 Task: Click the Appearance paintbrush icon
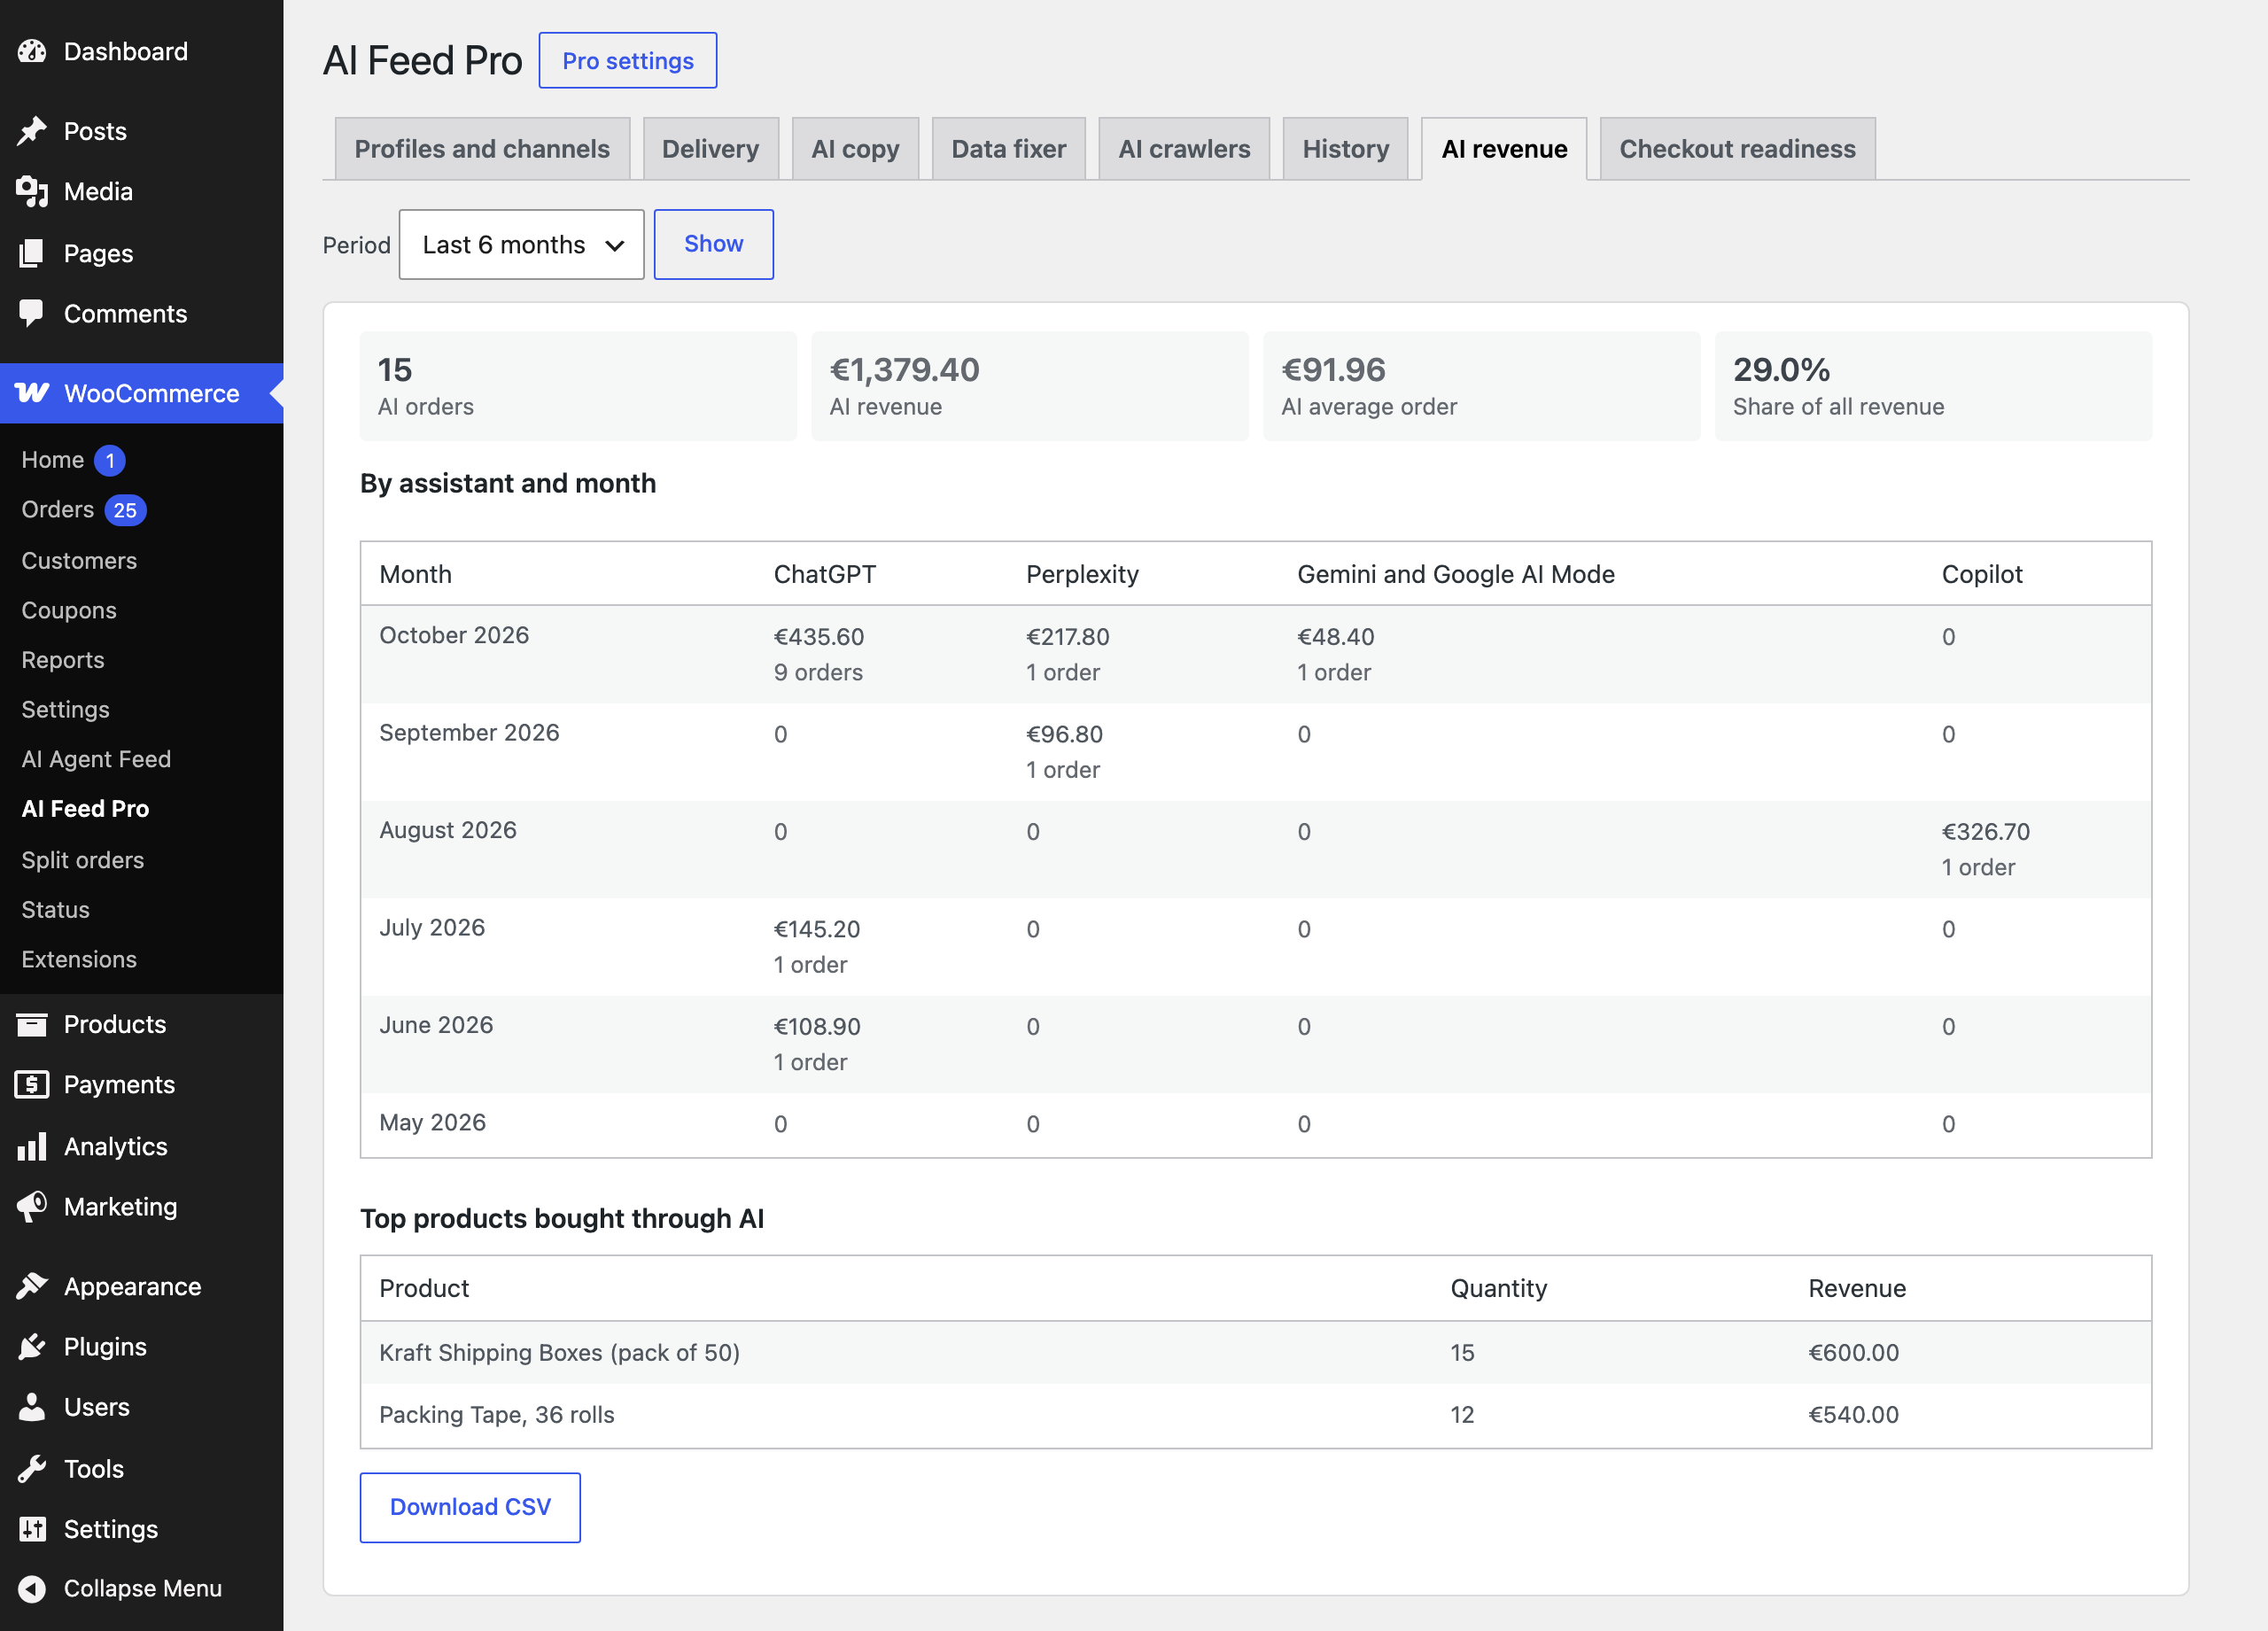[32, 1286]
